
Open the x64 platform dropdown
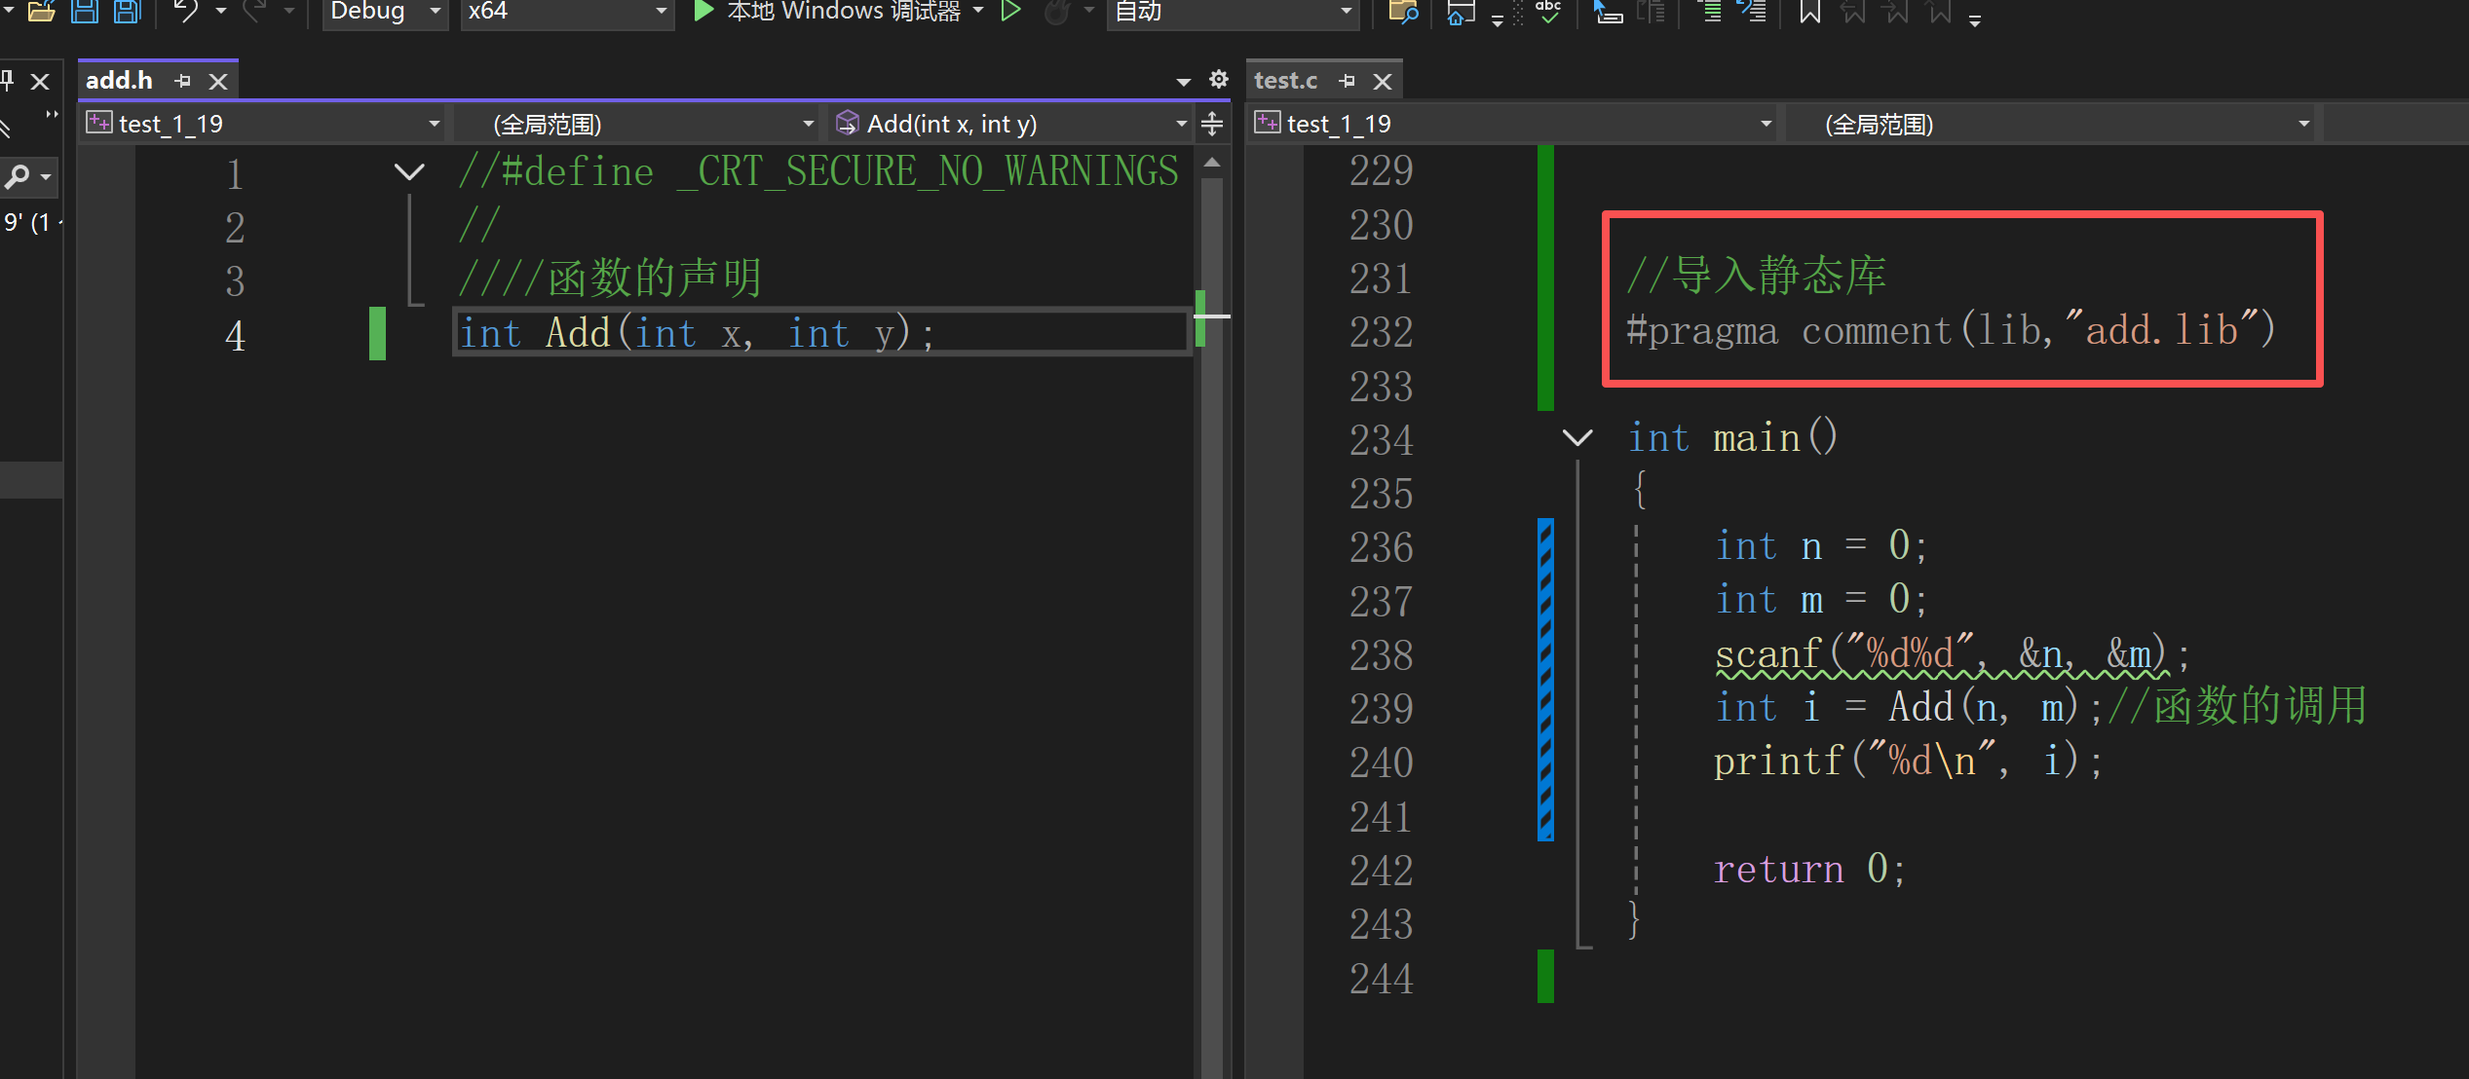[567, 12]
